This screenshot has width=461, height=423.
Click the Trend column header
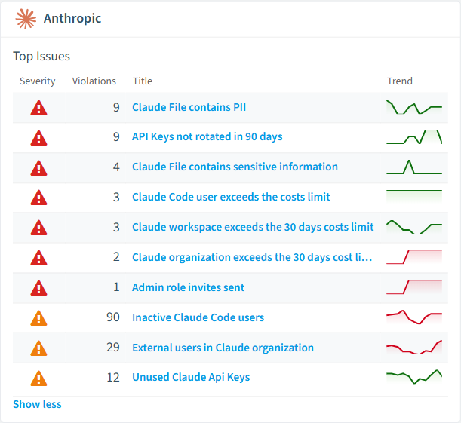[x=400, y=81]
